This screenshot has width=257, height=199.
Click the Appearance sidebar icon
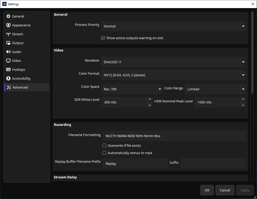[8, 25]
